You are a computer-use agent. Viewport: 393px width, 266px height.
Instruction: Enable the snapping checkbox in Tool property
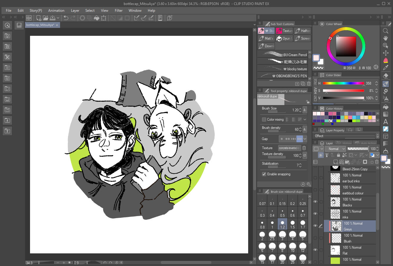pos(264,174)
